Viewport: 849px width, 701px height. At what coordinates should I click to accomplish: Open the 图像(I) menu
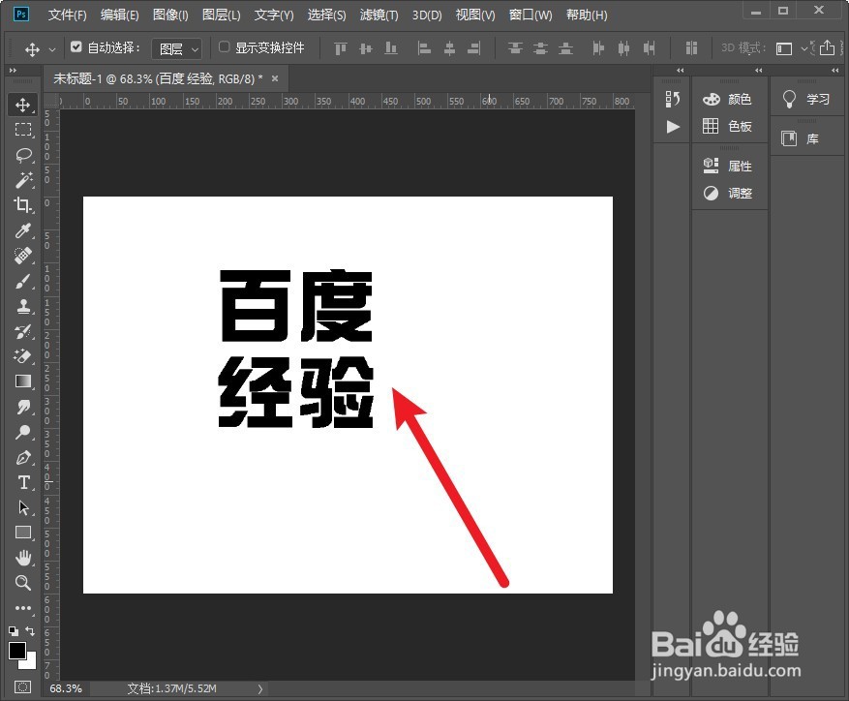[170, 15]
